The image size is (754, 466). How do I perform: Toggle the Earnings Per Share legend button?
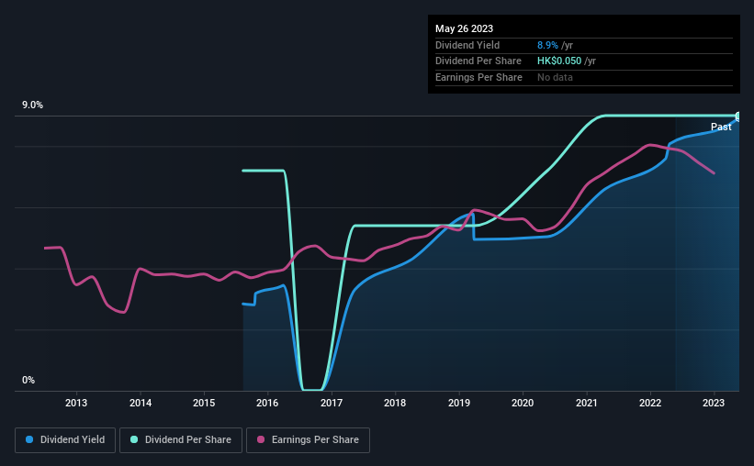(x=308, y=440)
